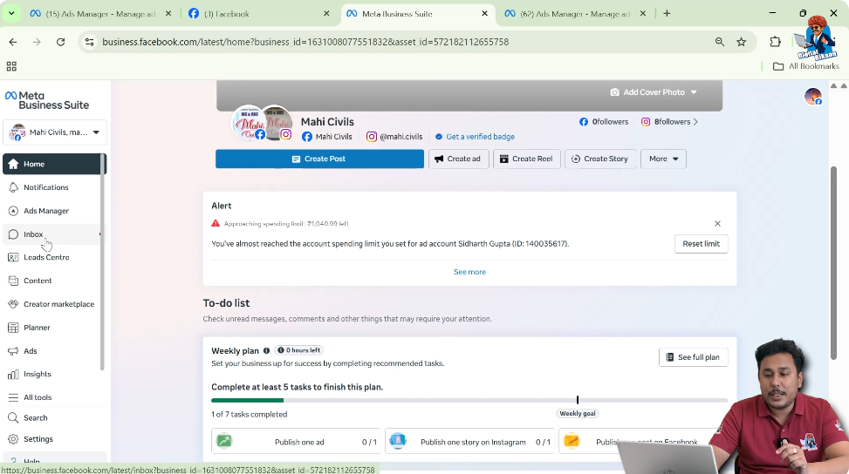849x474 pixels.
Task: Click See more under the alert
Action: tap(469, 272)
